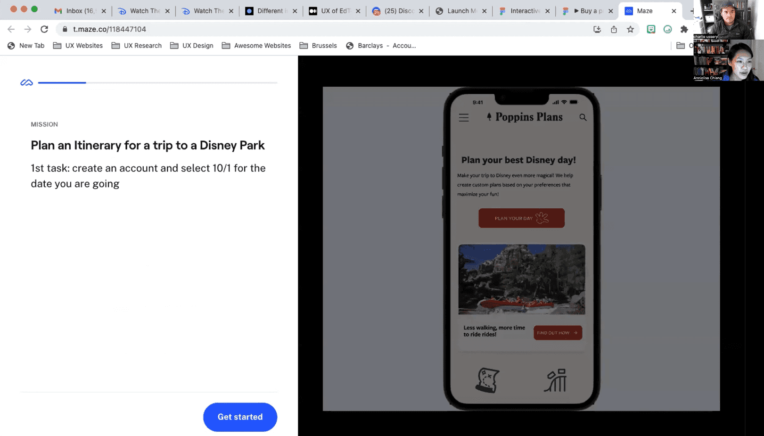Click the site lock icon in address bar
This screenshot has width=764, height=436.
65,29
